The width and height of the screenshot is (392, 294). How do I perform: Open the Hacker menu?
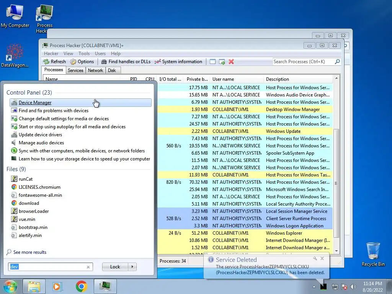[51, 54]
